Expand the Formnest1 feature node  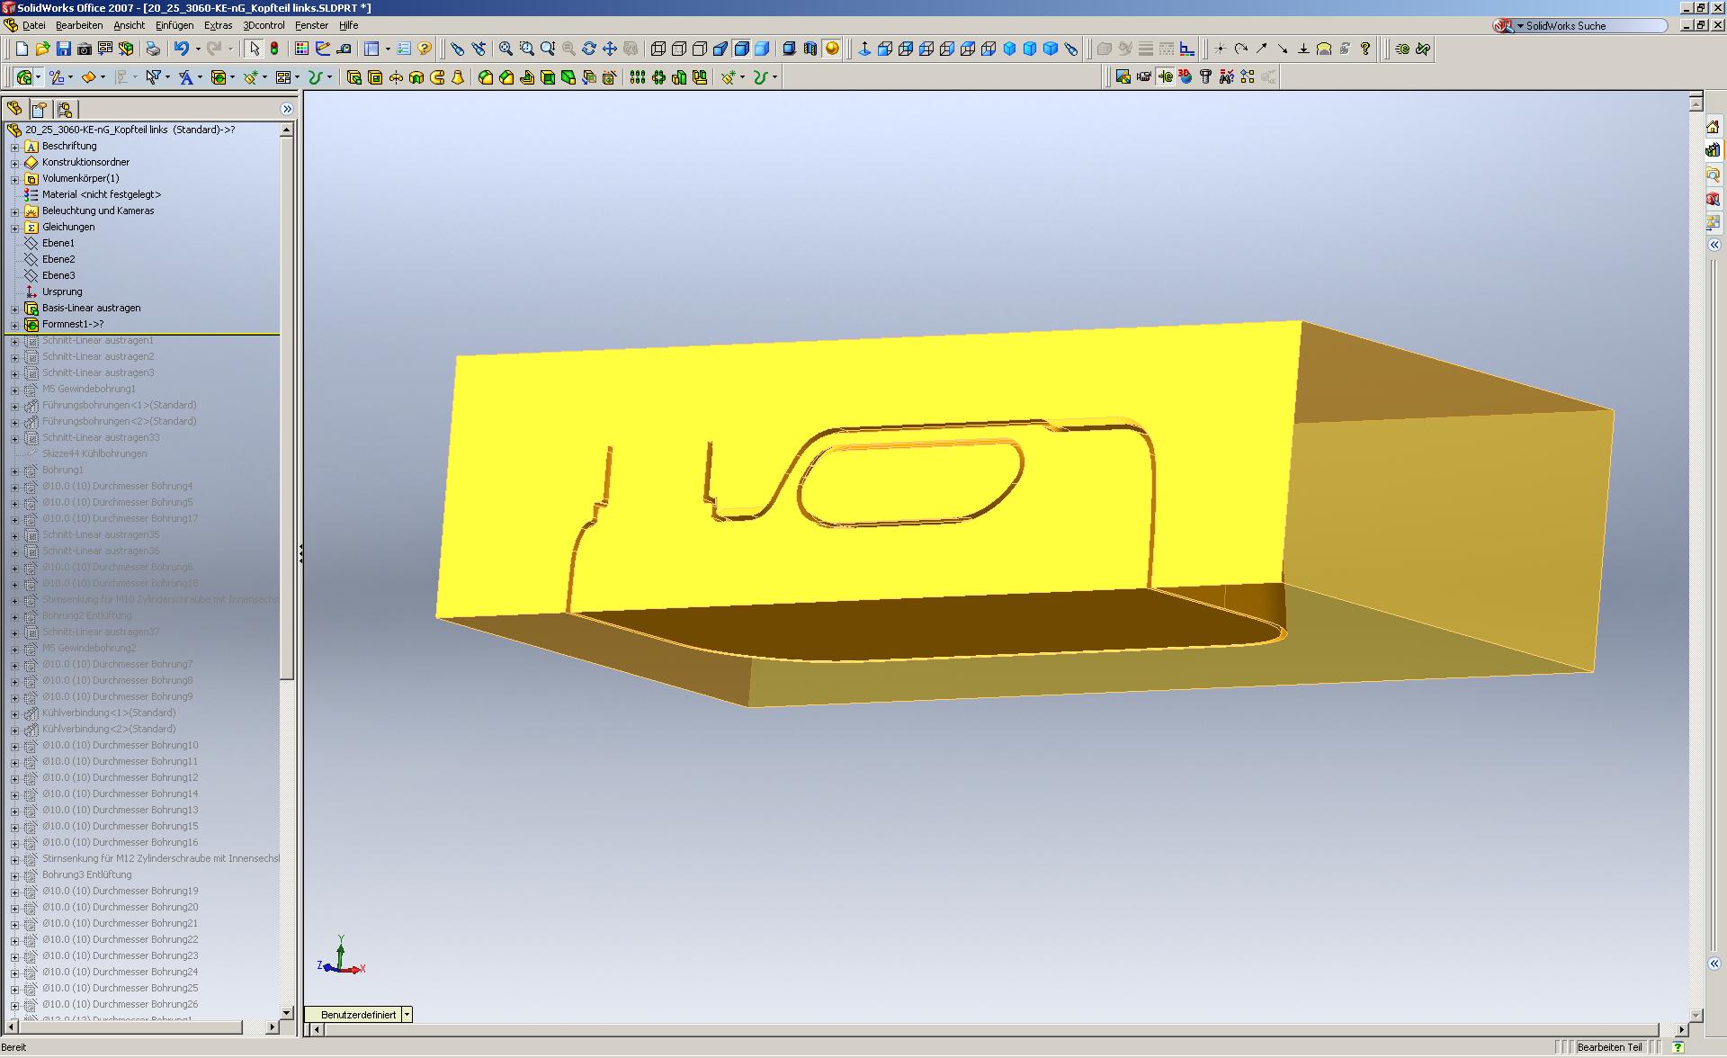(14, 325)
